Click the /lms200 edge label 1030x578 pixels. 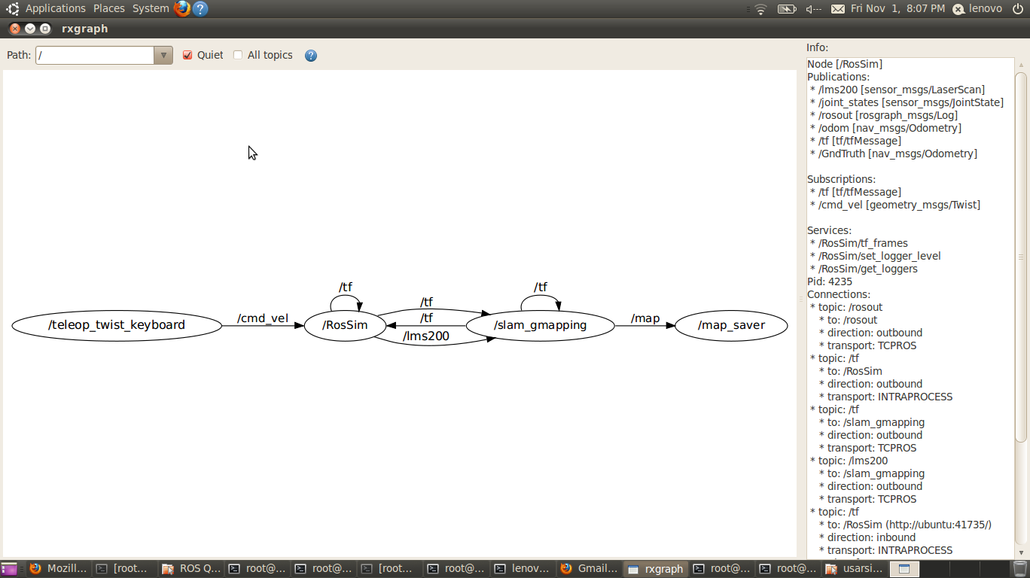426,336
